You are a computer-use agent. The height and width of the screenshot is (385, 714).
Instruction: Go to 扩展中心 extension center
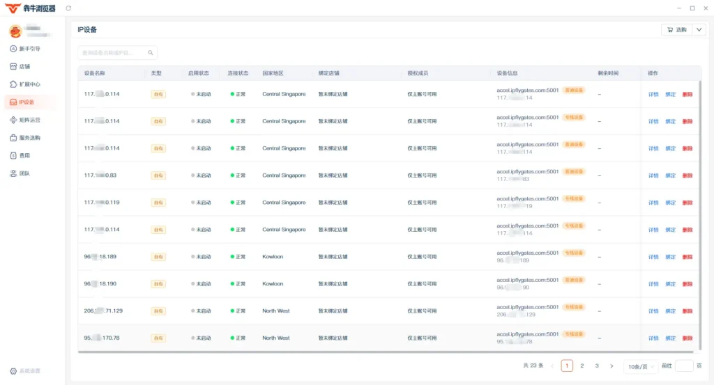(25, 84)
